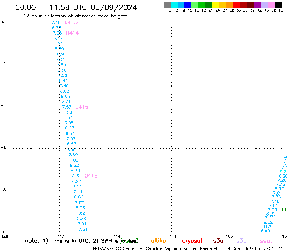
Task: Click the '70 (ft)' legend scale label
Action: coord(277,10)
